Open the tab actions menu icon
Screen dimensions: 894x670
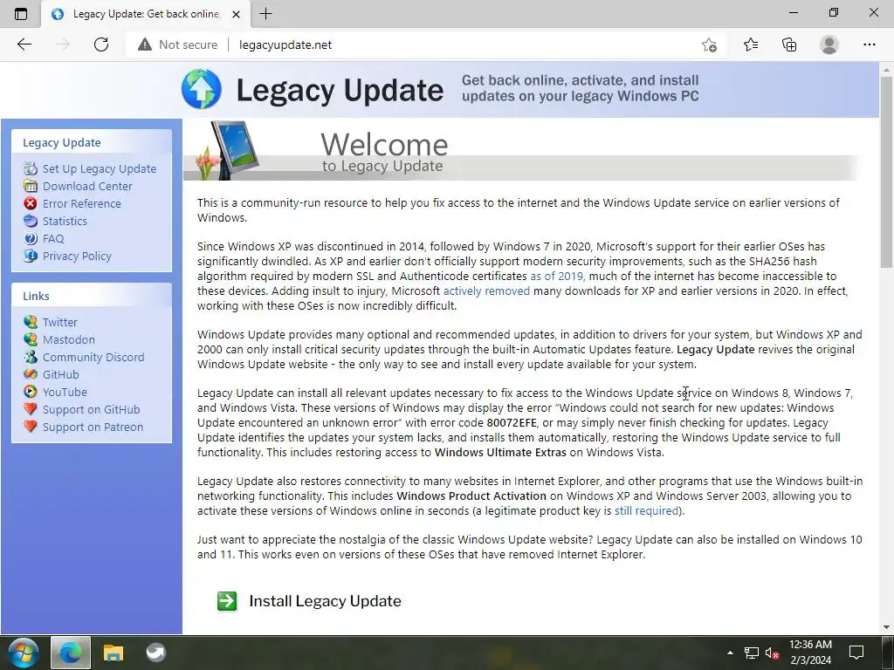21,14
